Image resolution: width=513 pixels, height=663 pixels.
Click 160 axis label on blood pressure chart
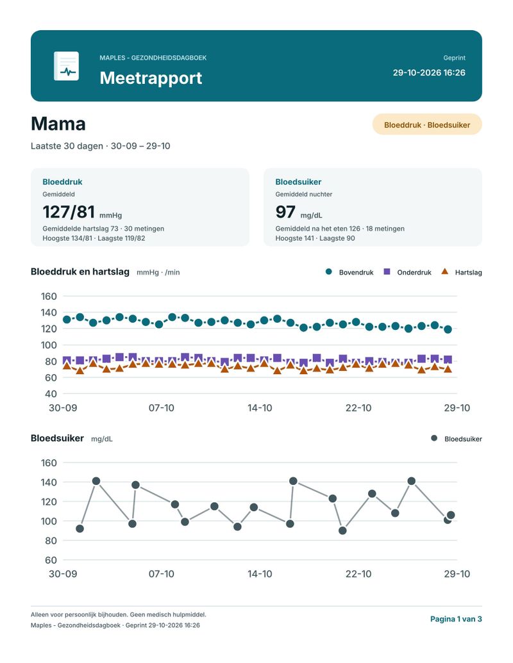click(x=49, y=297)
